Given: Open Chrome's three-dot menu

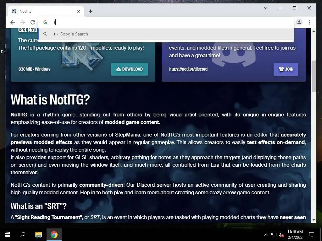Looking at the screenshot, I should click(309, 22).
